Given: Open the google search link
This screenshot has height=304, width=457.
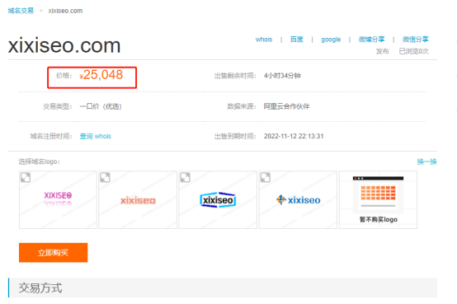Looking at the screenshot, I should point(331,40).
